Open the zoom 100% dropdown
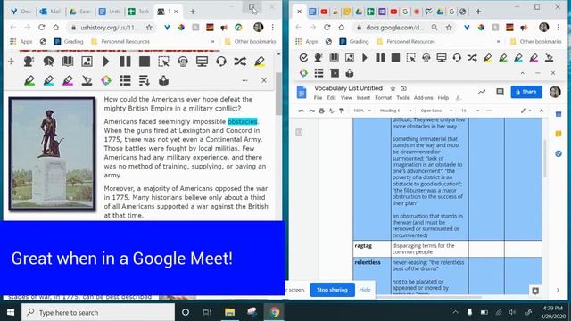 (362, 111)
